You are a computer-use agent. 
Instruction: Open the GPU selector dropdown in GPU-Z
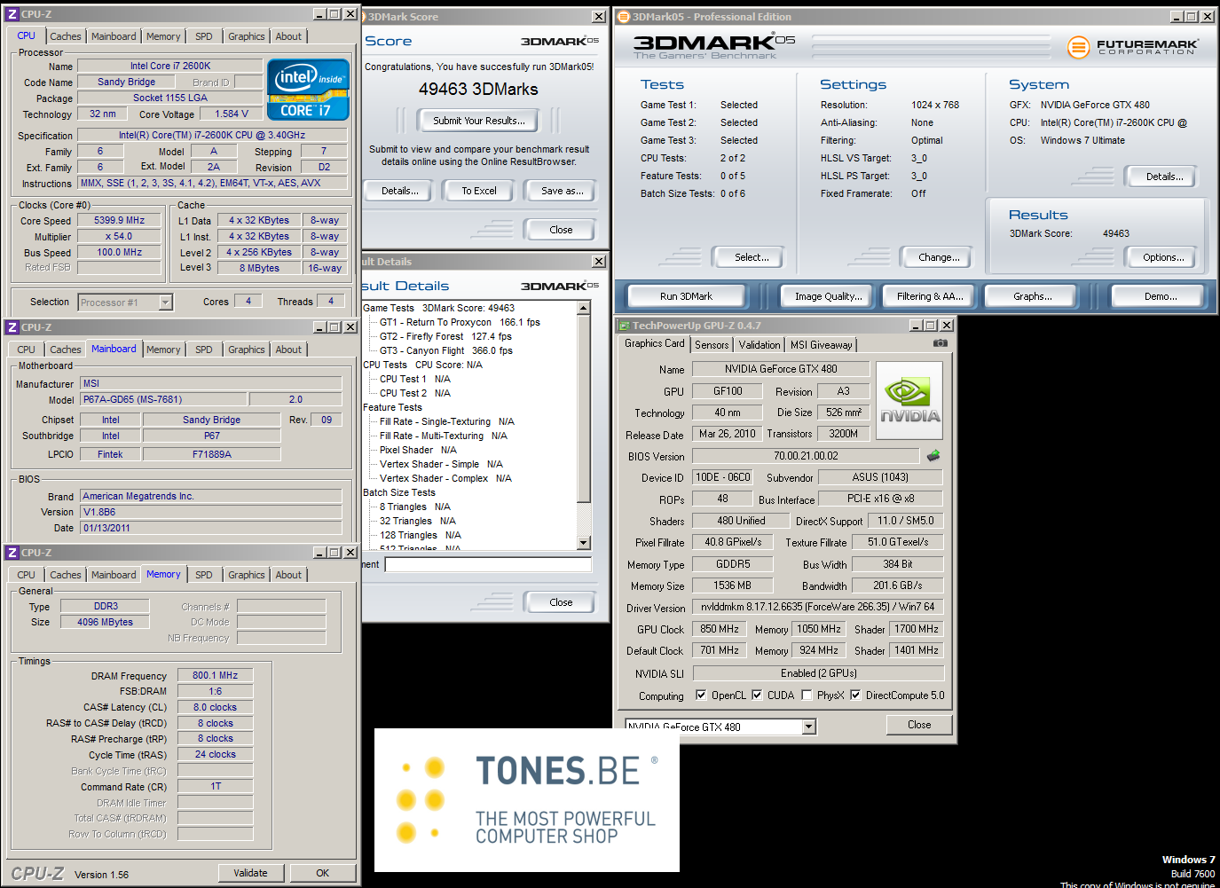(808, 727)
